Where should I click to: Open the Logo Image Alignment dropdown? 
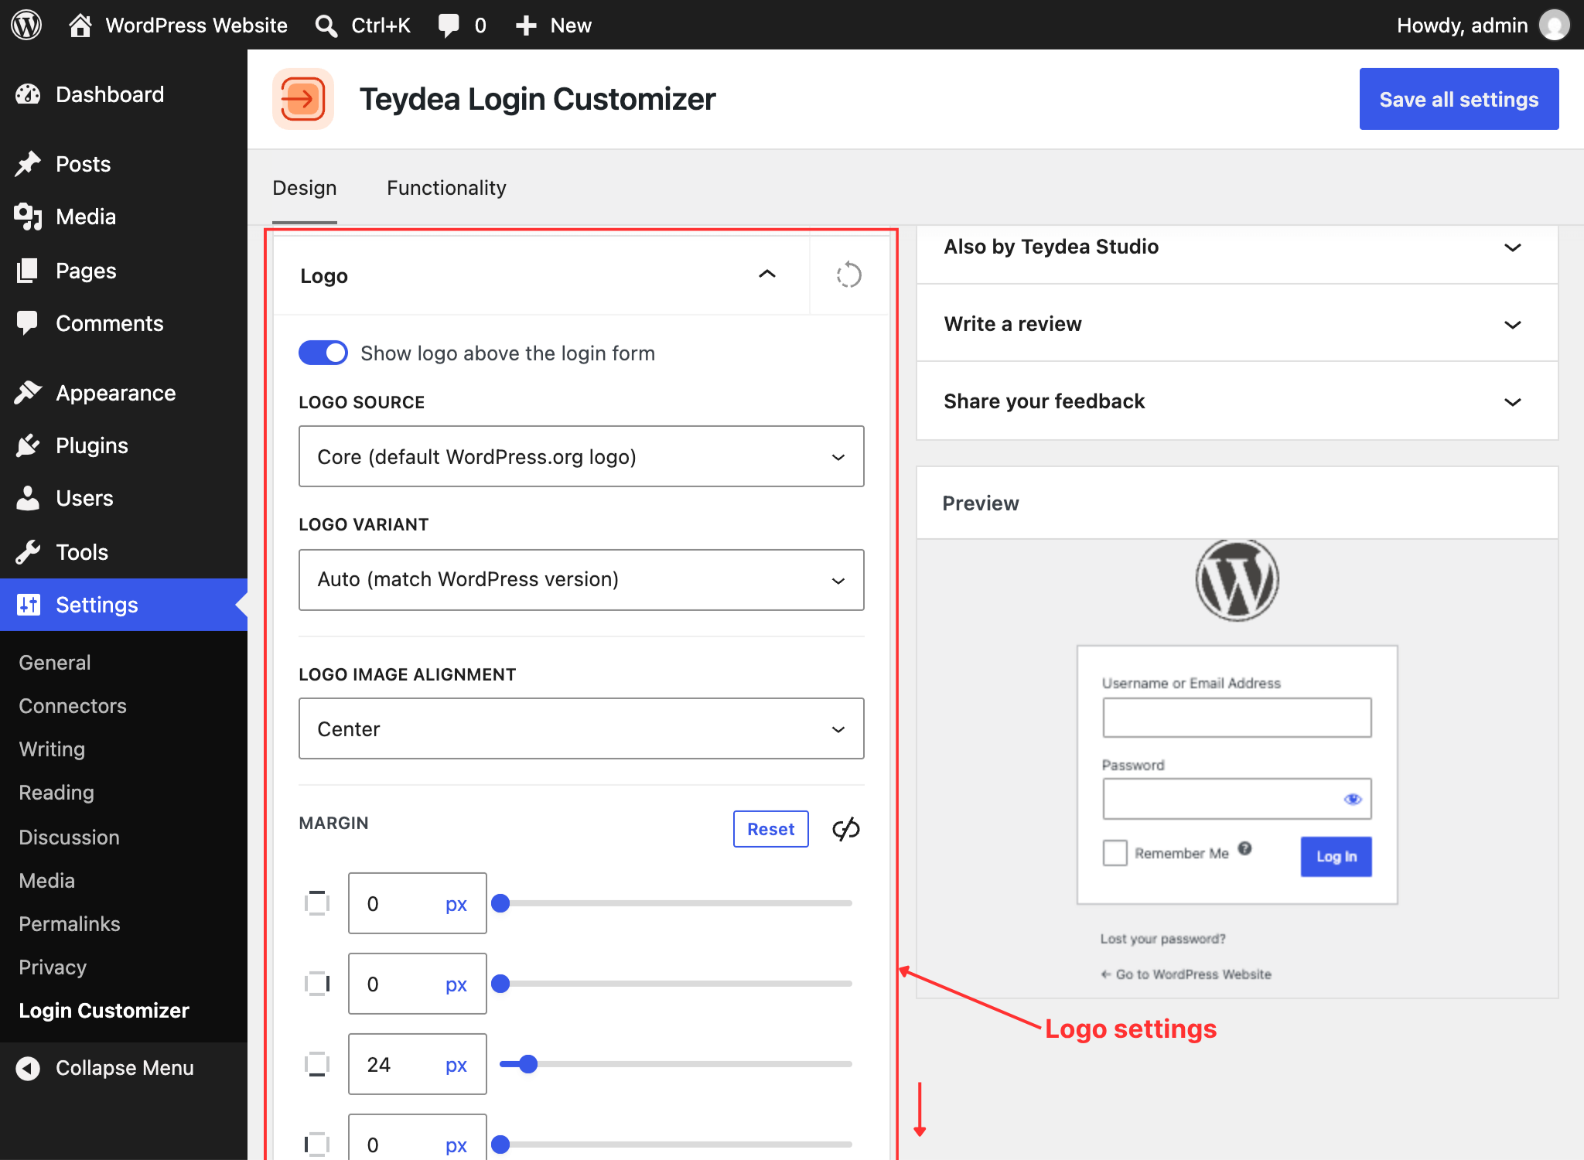coord(582,728)
